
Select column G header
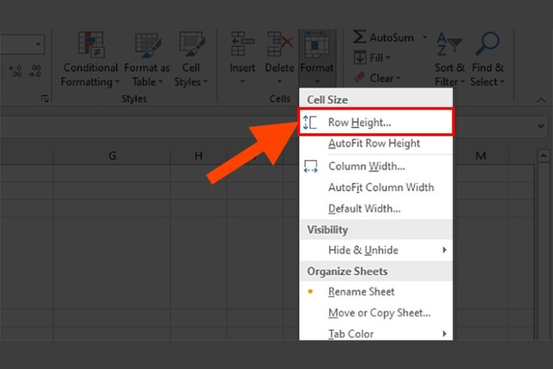click(x=112, y=155)
